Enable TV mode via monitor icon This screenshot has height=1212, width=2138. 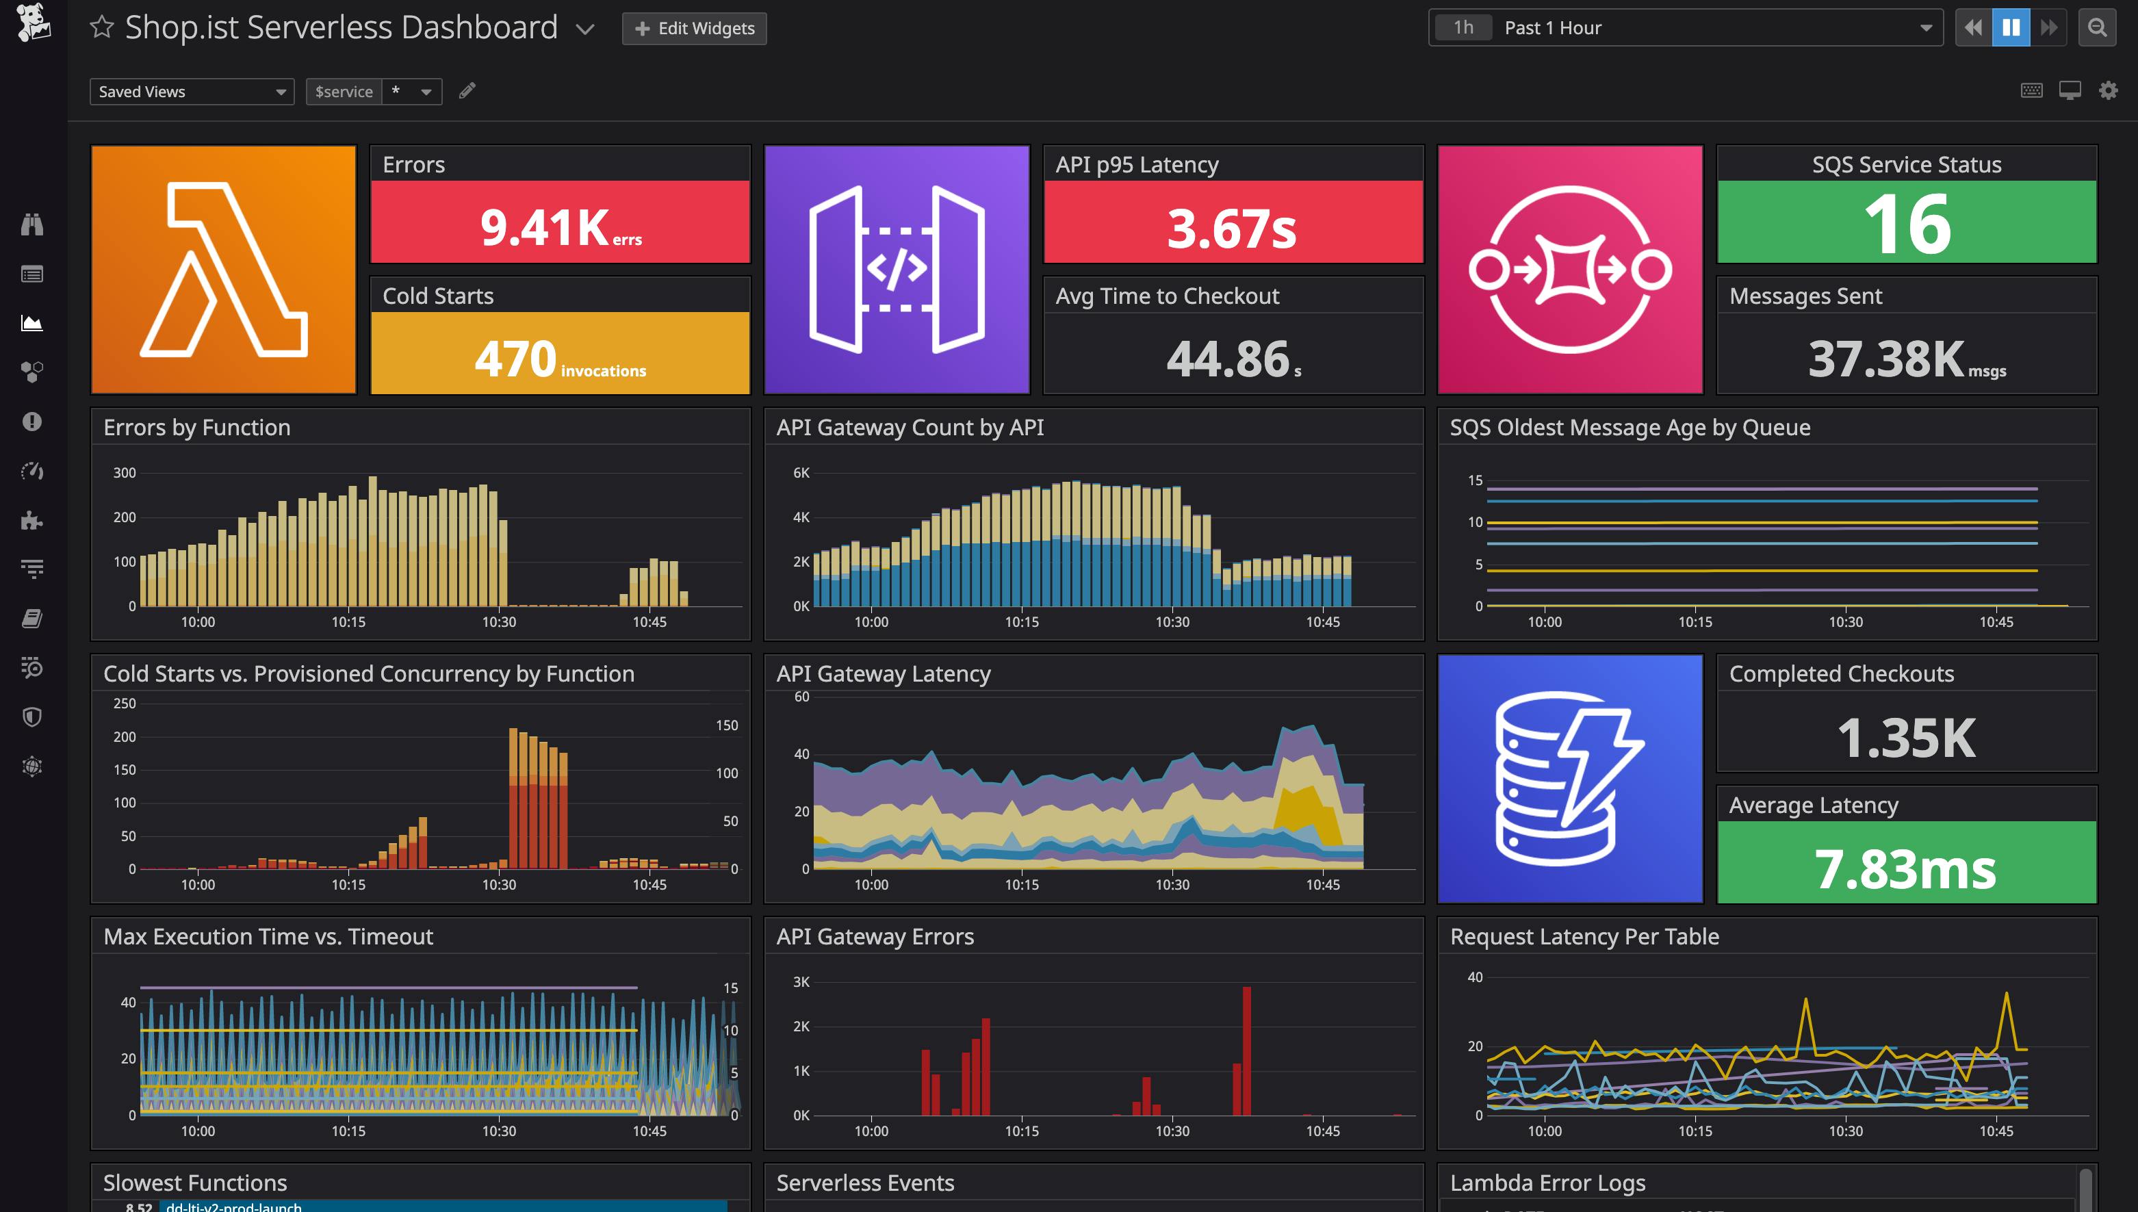pyautogui.click(x=2070, y=90)
